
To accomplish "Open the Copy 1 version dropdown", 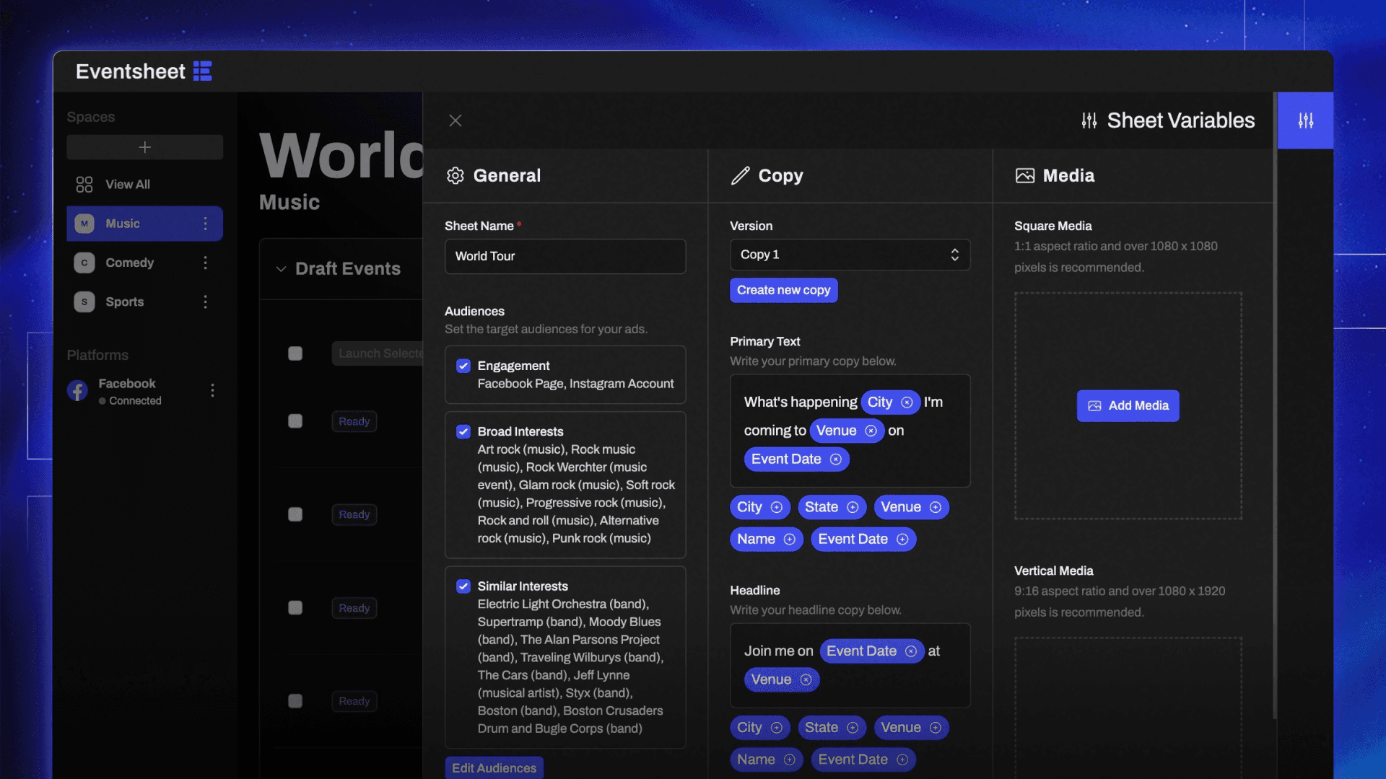I will point(850,255).
